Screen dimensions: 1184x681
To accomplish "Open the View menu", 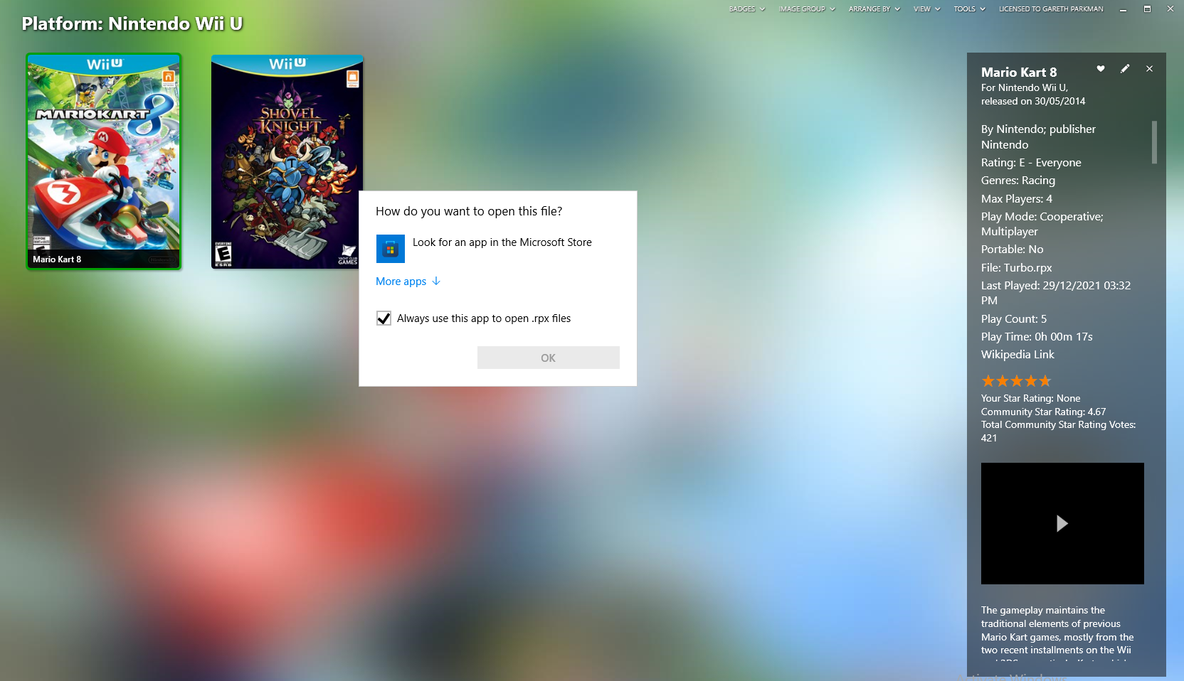I will click(x=926, y=9).
